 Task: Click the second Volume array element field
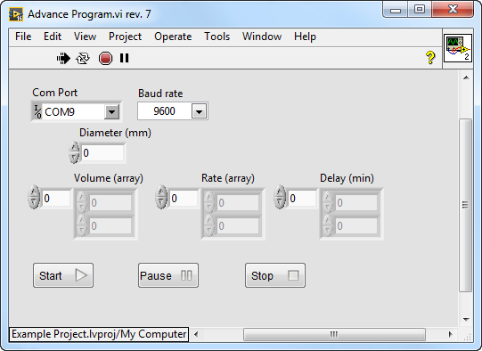(110, 226)
